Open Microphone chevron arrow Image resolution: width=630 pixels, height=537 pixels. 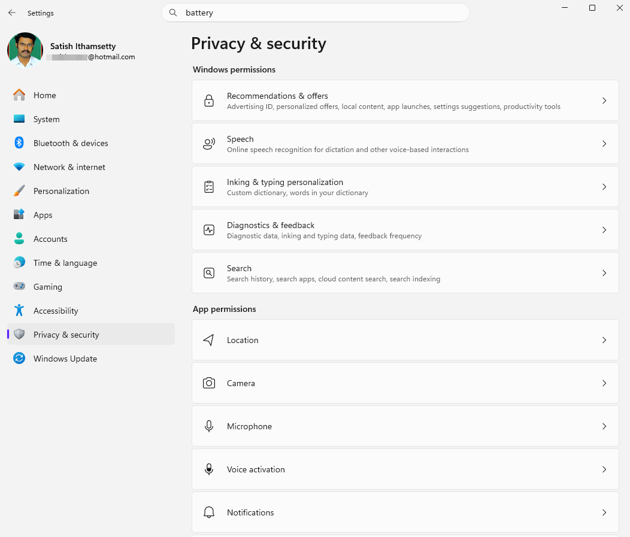pos(604,426)
